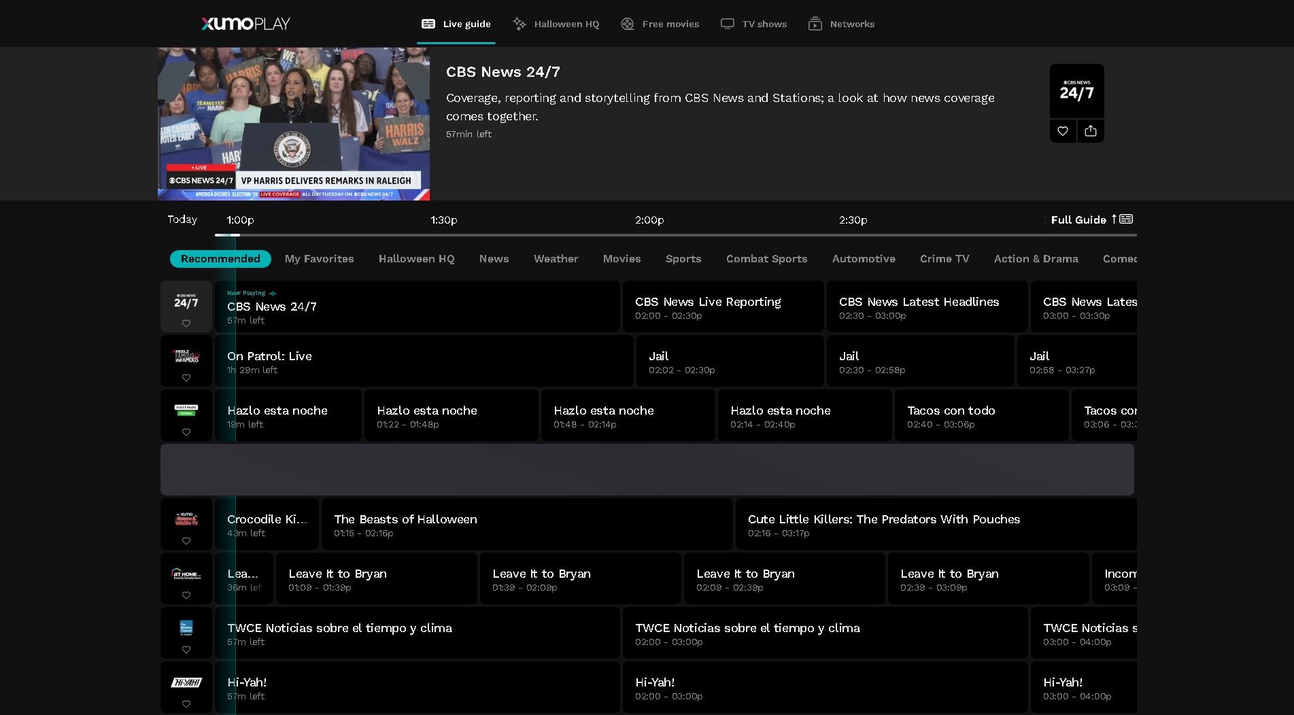
Task: Select Leave It to Bryan at 02:09 - 02:39p
Action: pos(785,578)
